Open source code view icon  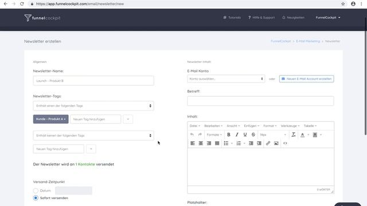[x=285, y=143]
